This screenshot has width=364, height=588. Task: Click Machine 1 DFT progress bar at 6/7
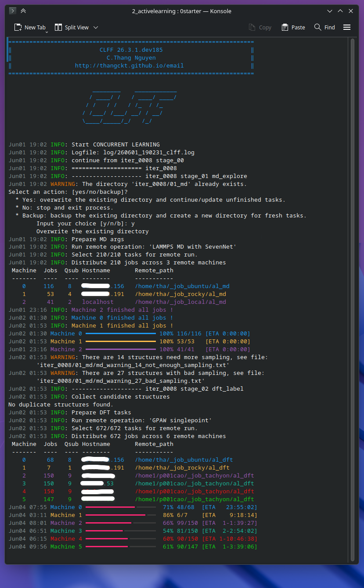(x=121, y=515)
